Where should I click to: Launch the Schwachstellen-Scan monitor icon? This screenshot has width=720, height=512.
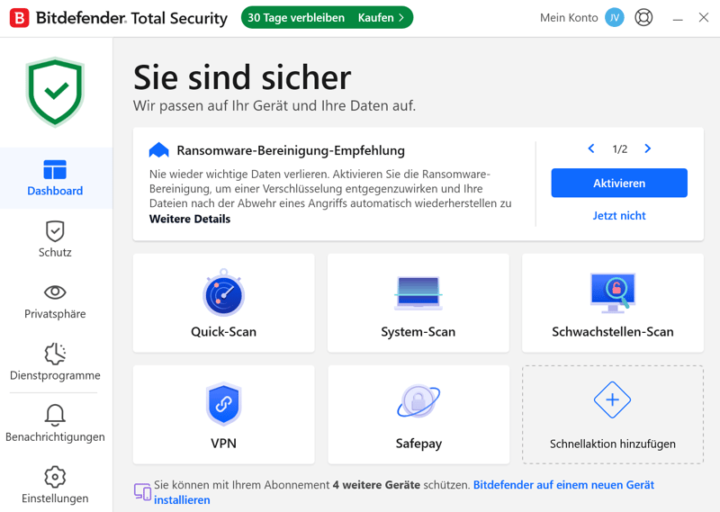click(x=613, y=292)
